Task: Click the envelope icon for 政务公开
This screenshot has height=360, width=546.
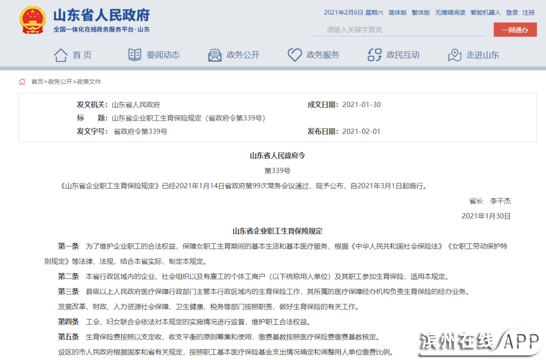Action: click(x=215, y=55)
